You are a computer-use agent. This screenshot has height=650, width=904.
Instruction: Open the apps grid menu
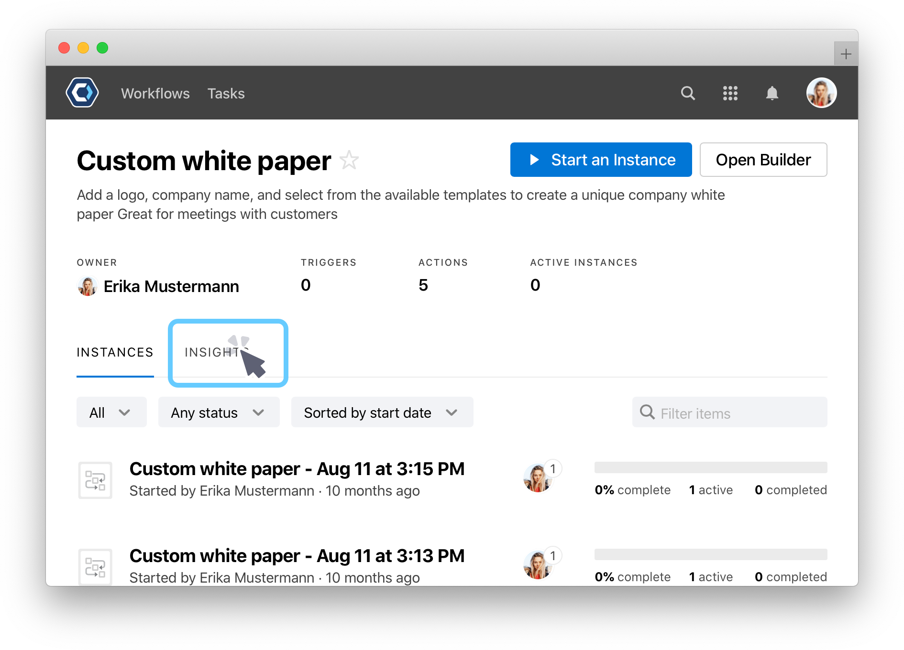point(730,93)
